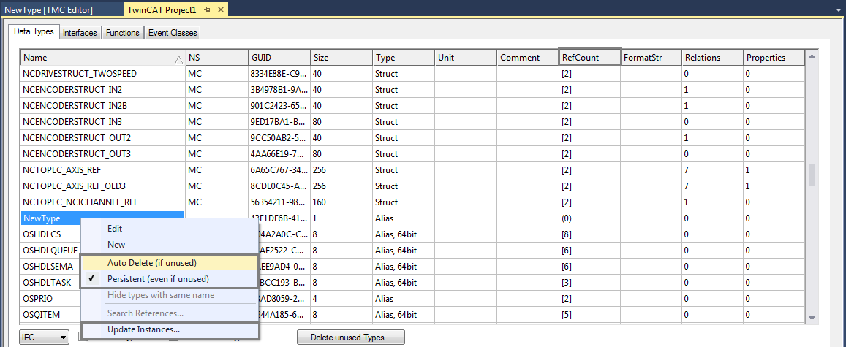Sort by the Properties column header
Screen dimensions: 846x347
point(775,58)
